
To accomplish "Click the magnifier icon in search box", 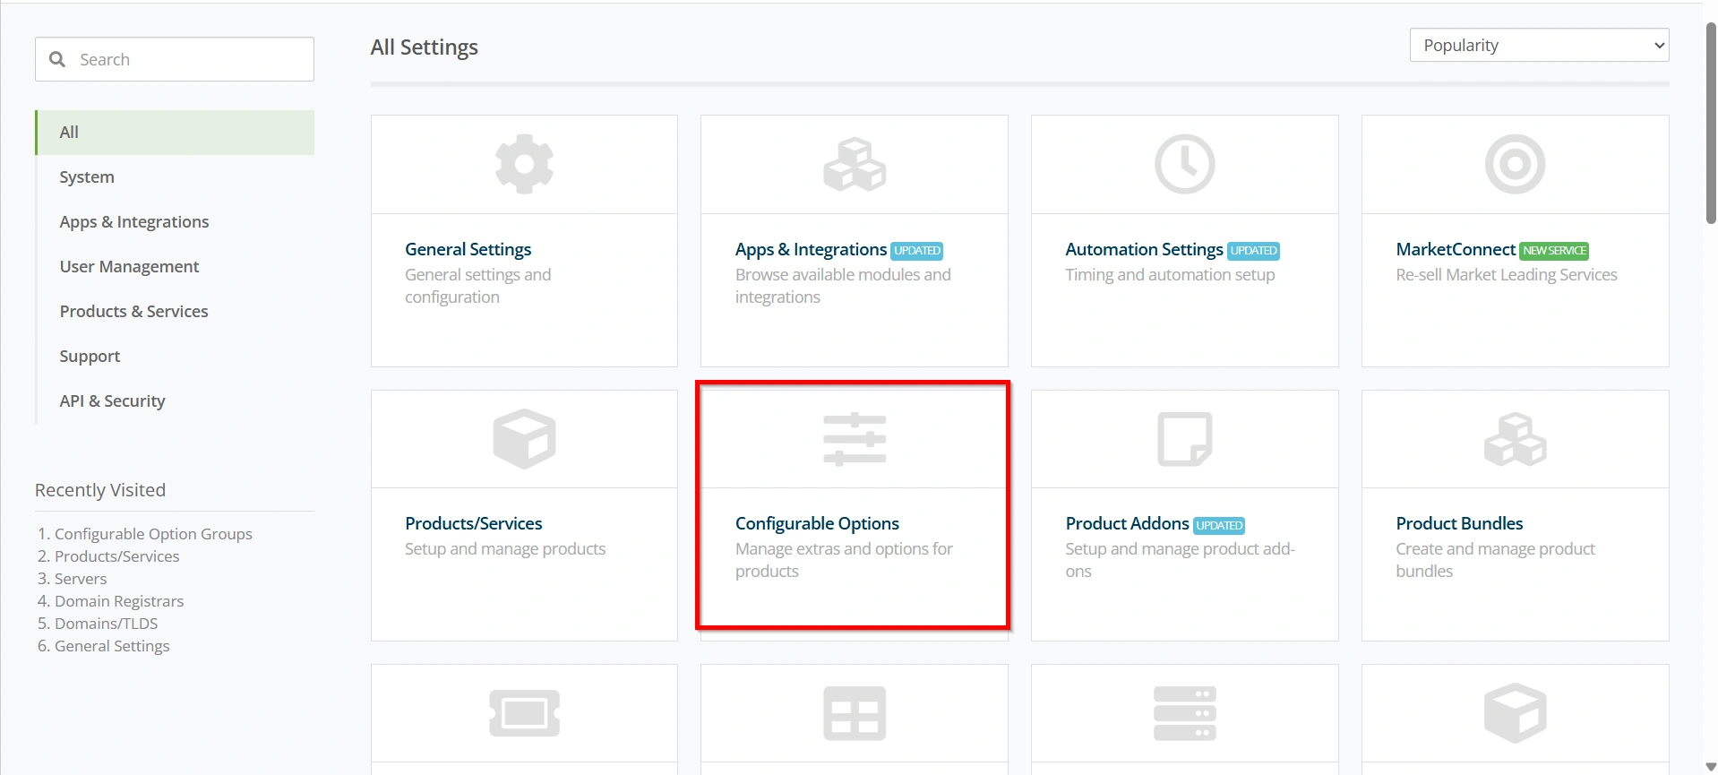I will coord(57,59).
